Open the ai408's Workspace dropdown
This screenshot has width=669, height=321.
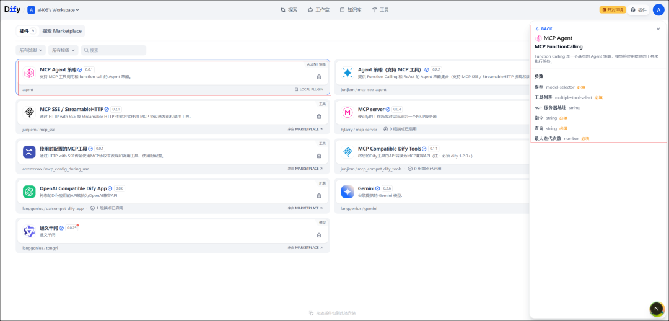point(54,10)
